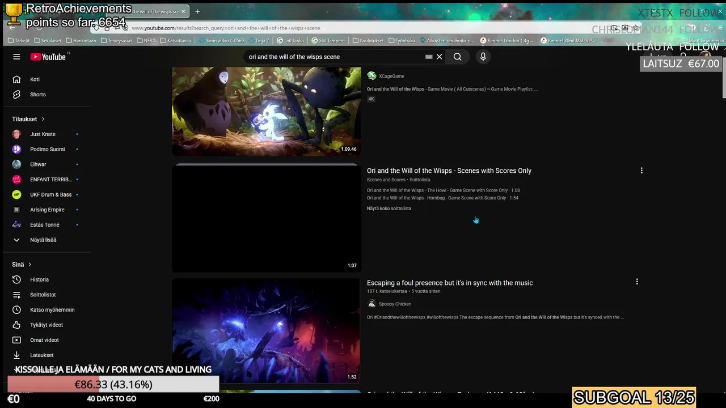This screenshot has height=408, width=726.
Task: Open Koulutukset bookmarks folder
Action: tap(368, 41)
